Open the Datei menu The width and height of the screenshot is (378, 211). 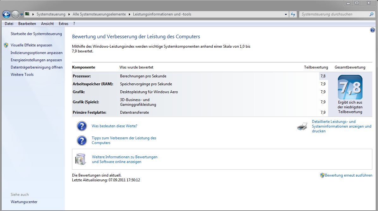tap(9, 24)
